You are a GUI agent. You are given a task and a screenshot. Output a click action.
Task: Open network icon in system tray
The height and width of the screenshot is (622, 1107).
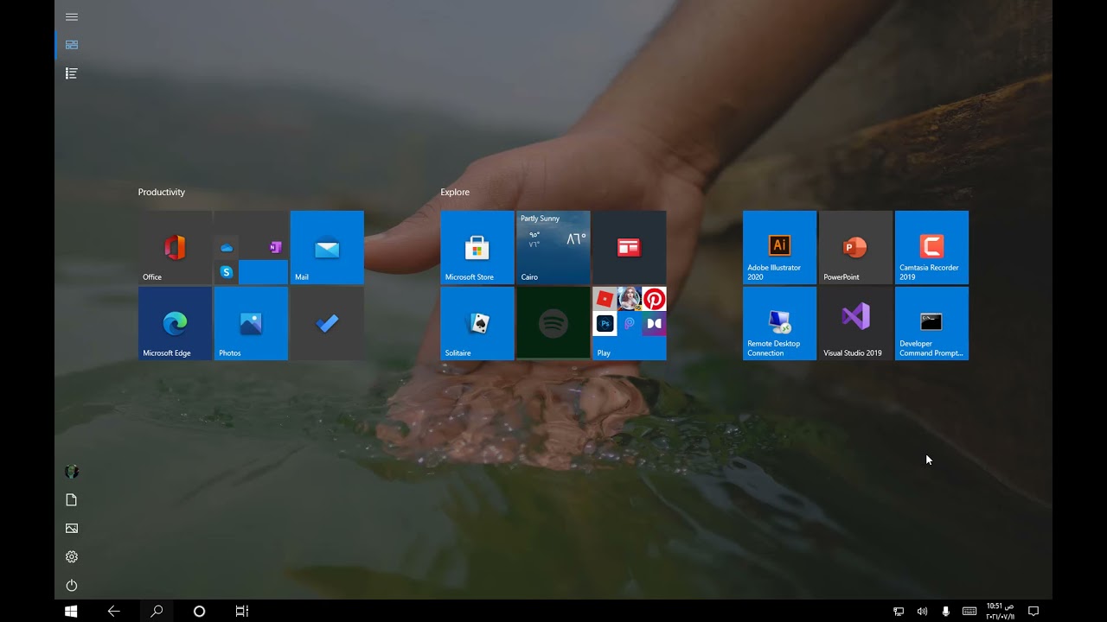(x=899, y=611)
